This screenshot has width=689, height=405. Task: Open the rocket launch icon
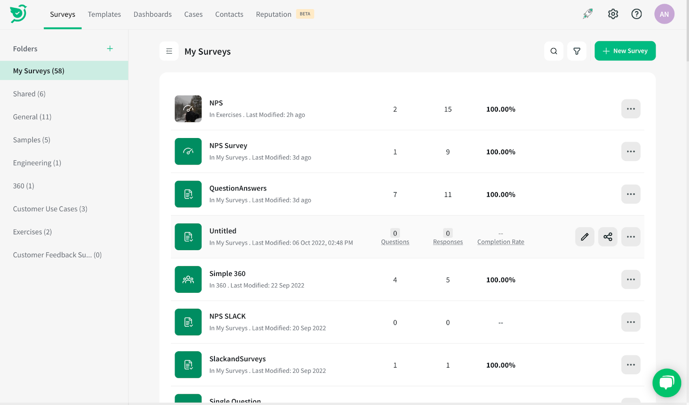coord(588,14)
